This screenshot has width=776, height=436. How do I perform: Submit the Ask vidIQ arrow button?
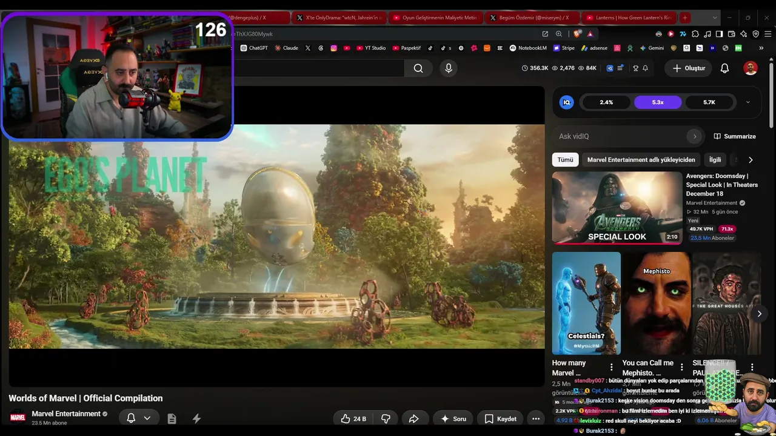[x=695, y=136]
